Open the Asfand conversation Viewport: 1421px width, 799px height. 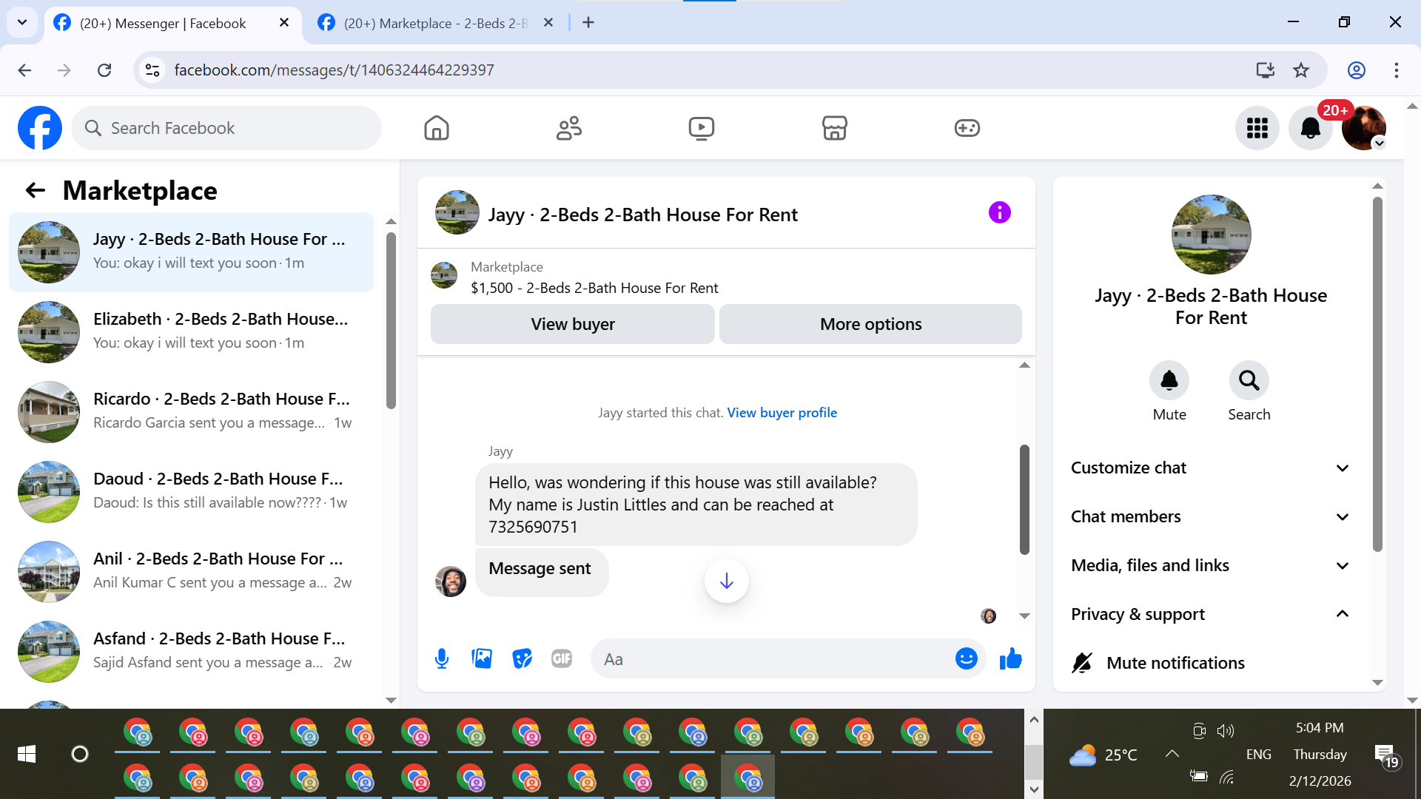191,652
